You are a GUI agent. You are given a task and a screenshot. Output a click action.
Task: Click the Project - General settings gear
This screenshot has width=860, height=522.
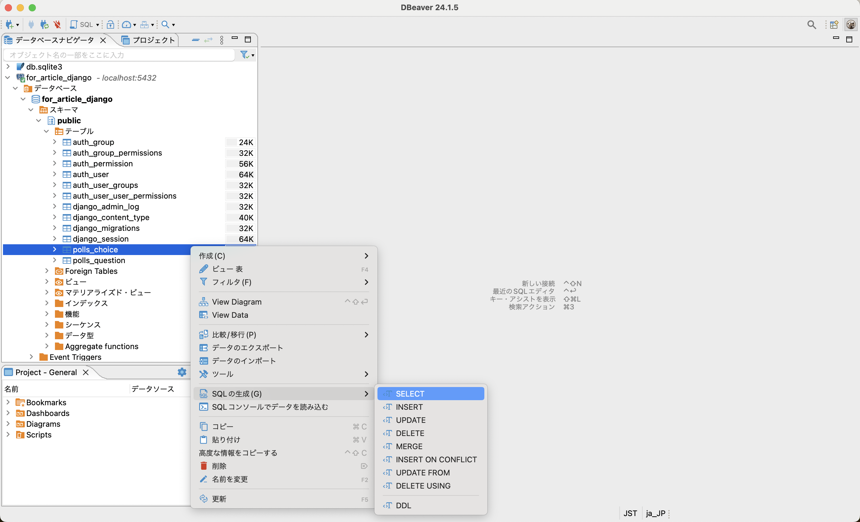click(182, 372)
